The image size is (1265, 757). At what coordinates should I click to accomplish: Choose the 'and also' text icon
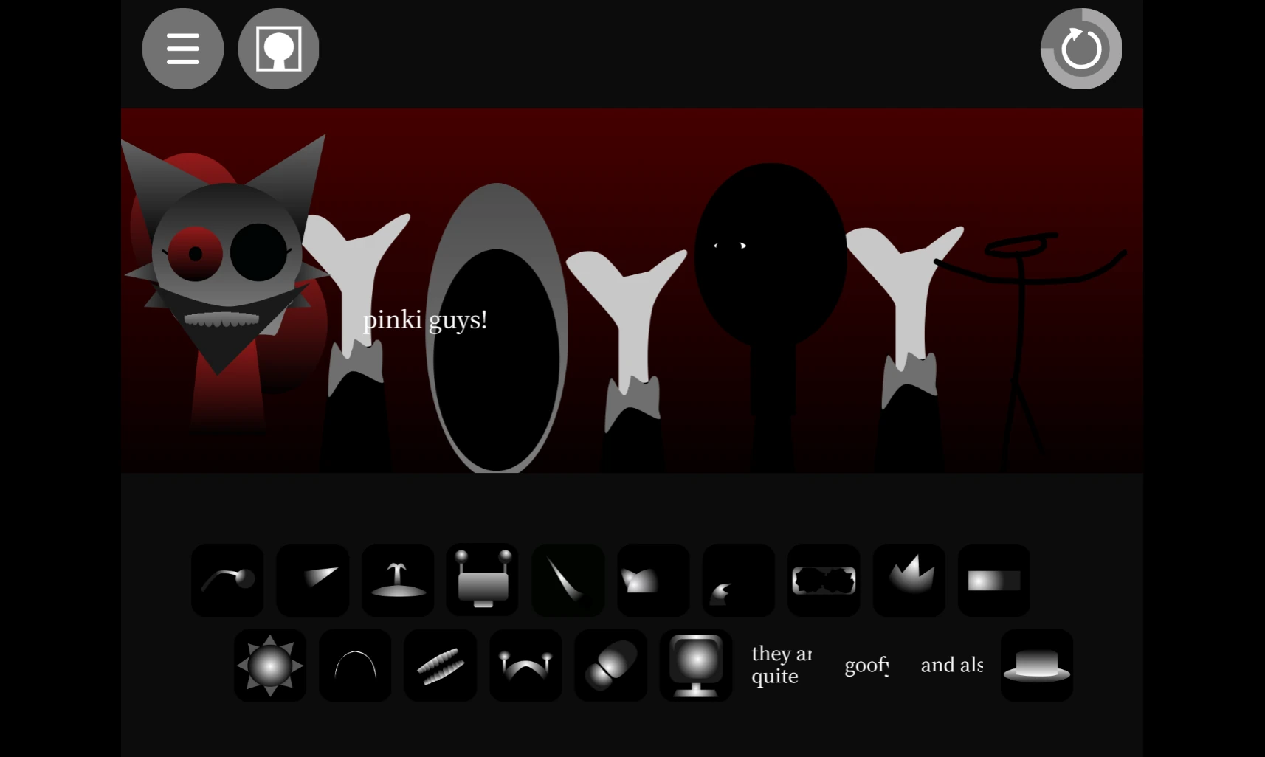pos(951,665)
